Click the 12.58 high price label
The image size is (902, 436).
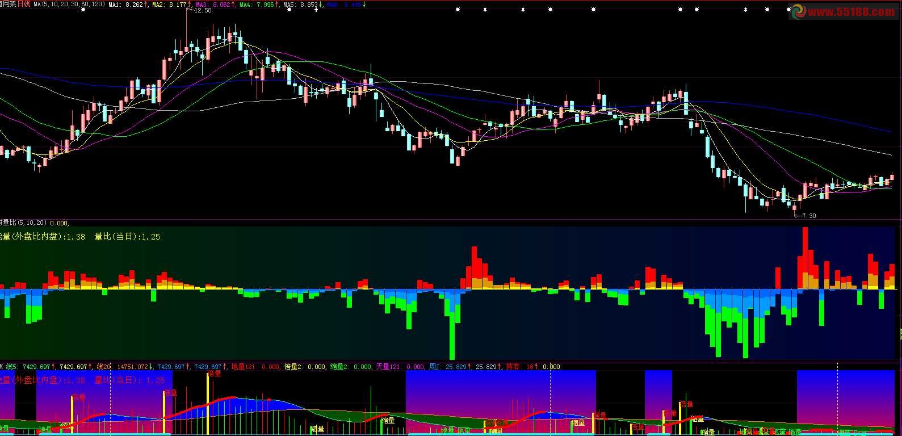coord(203,10)
